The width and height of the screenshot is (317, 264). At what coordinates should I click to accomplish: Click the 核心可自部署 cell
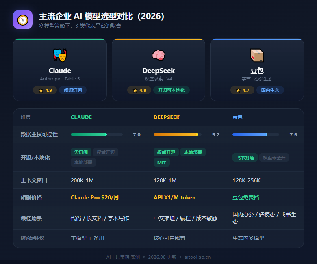[169, 238]
